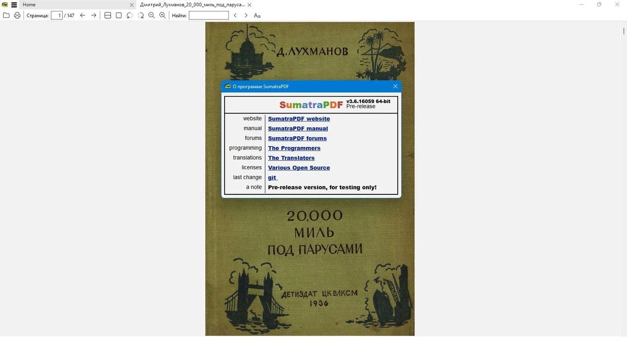The image size is (627, 337).
Task: Go to next page with right arrow
Action: pyautogui.click(x=94, y=15)
